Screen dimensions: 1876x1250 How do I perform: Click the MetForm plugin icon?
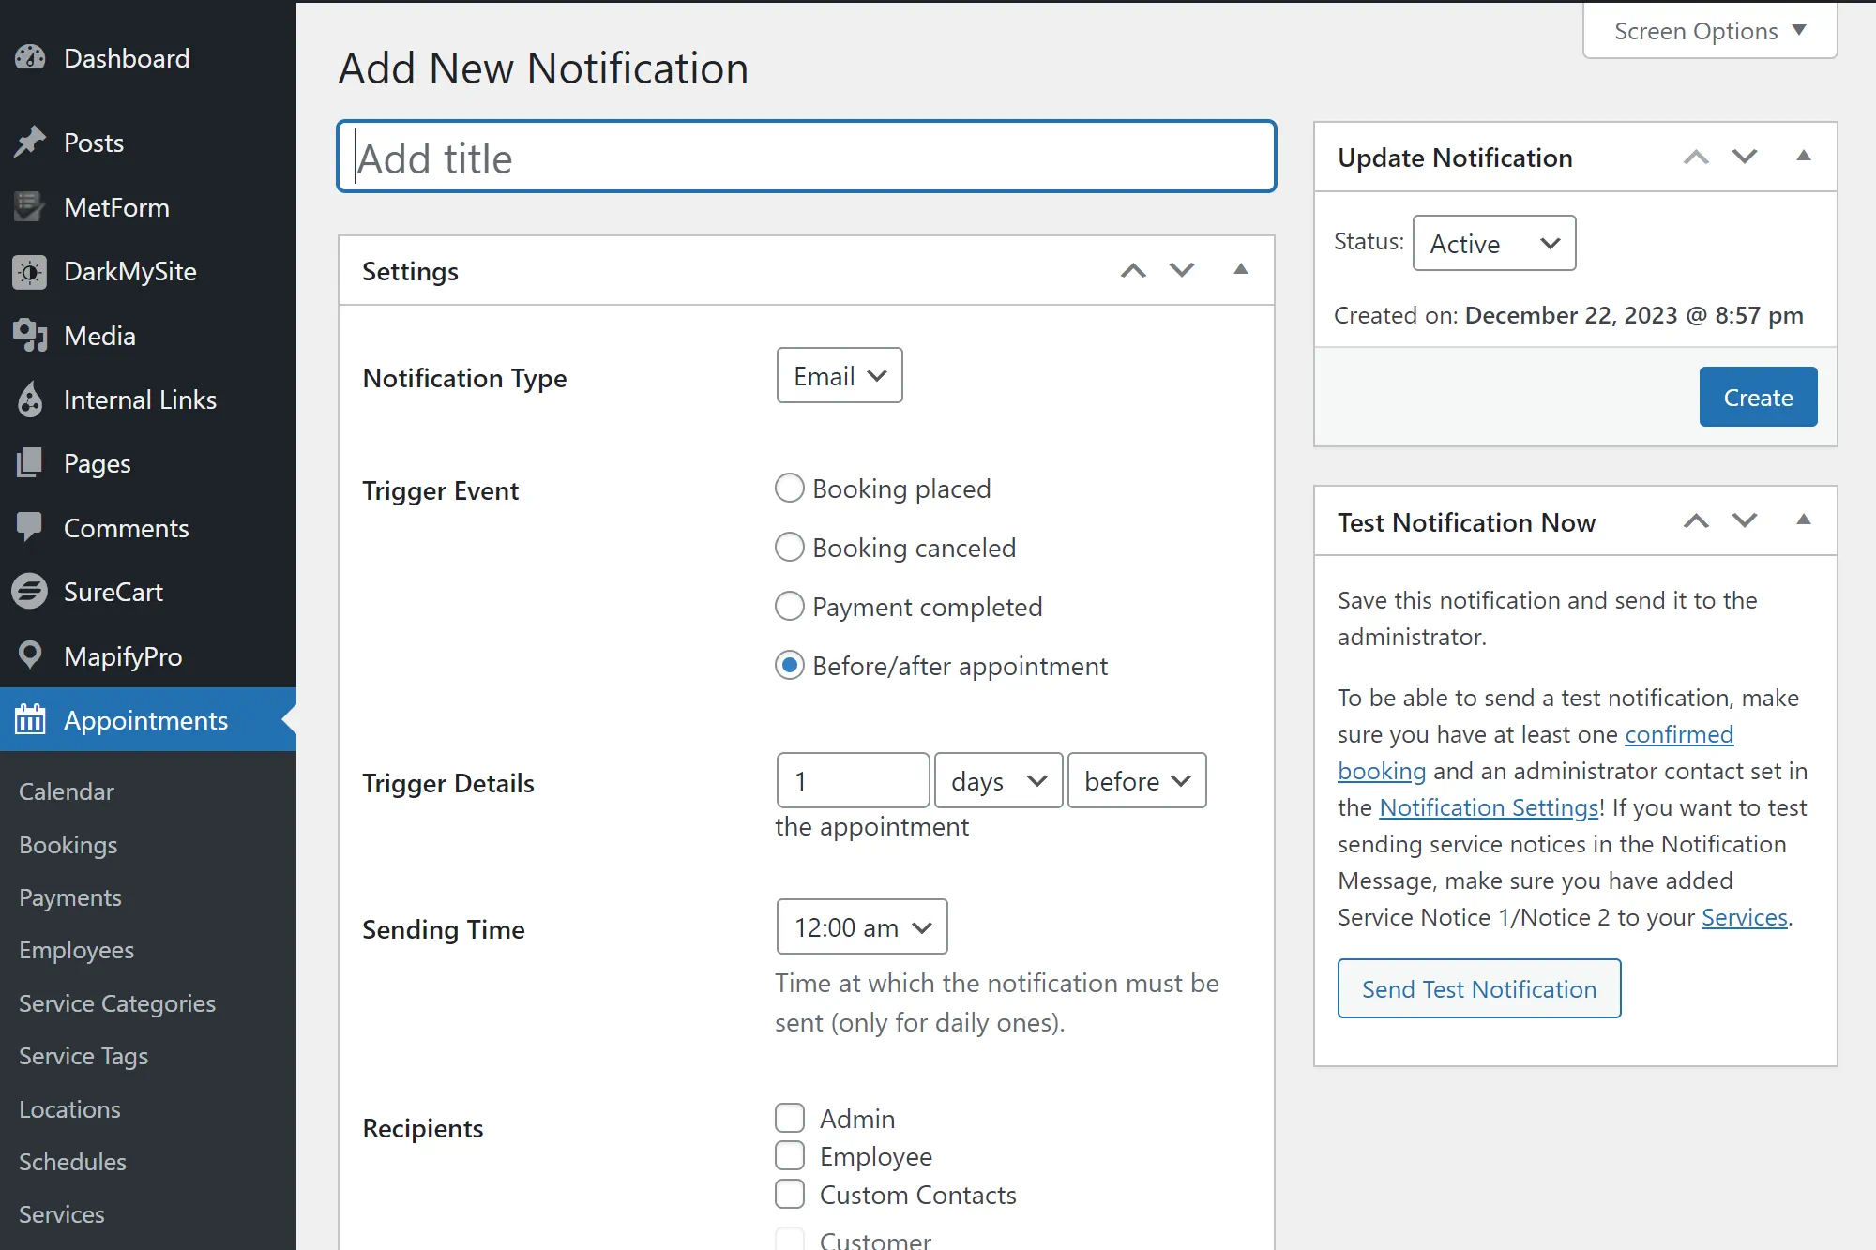30,206
